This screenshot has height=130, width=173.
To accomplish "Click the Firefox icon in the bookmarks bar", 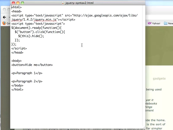I will (4, 23).
